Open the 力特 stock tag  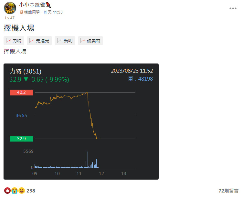(14, 41)
